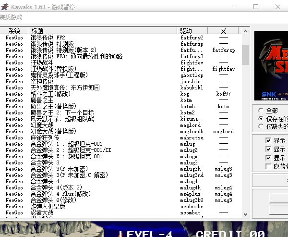This screenshot has height=237, width=288.
Task: Maximize the Kawaks window
Action: pos(256,7)
